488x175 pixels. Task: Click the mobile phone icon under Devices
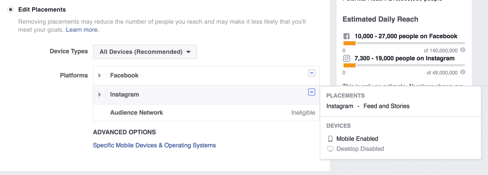tap(330, 139)
